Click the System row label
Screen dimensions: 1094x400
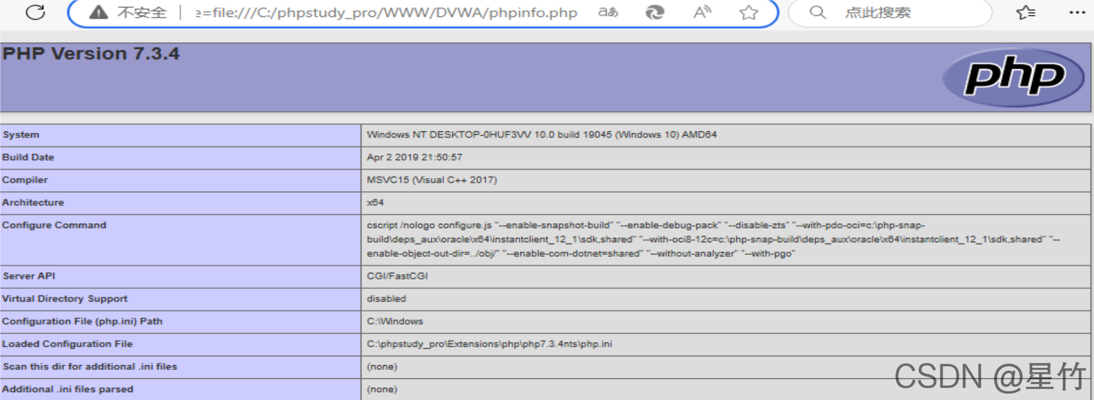tap(21, 135)
